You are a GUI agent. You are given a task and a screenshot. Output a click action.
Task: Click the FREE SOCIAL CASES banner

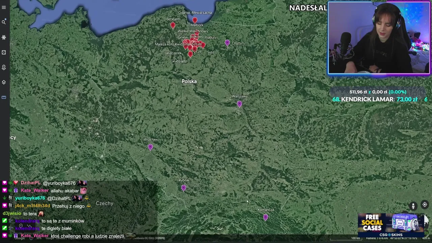[390, 225]
